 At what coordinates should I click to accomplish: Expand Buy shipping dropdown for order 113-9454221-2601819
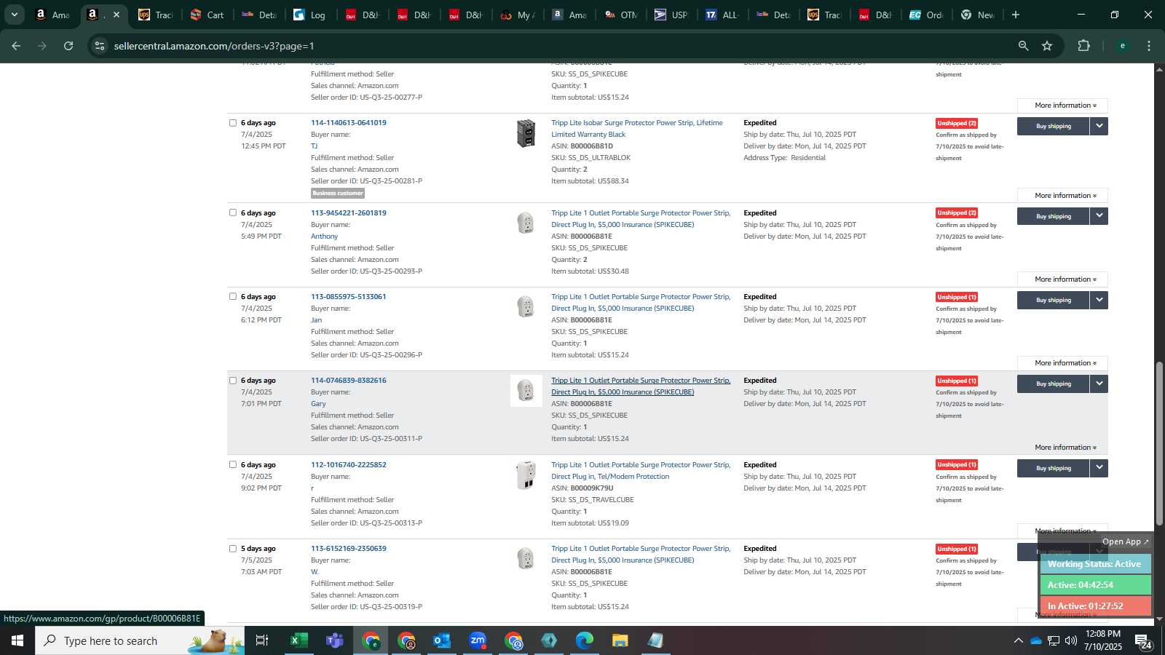pos(1099,216)
